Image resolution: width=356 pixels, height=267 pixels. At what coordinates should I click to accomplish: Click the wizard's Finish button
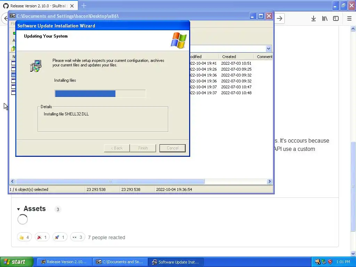click(143, 148)
